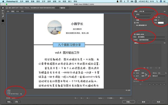Viewport: 168px width, 105px height.
Task: Click the color table trash icon
Action: (x=159, y=68)
